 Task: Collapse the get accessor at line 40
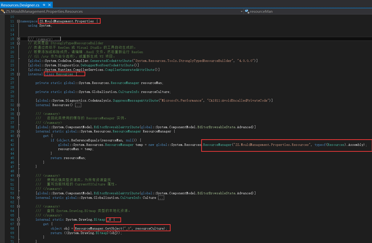pos(19,136)
